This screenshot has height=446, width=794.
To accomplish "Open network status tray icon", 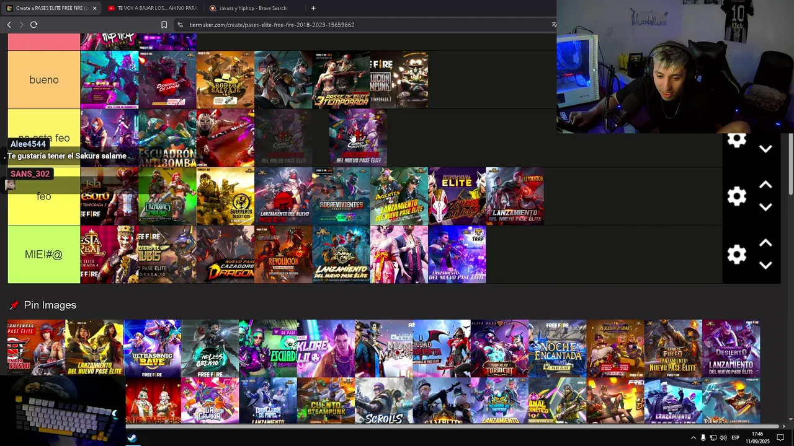I will [x=713, y=438].
